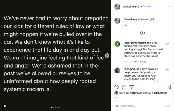Load more comments with the plus circle

[x=142, y=33]
